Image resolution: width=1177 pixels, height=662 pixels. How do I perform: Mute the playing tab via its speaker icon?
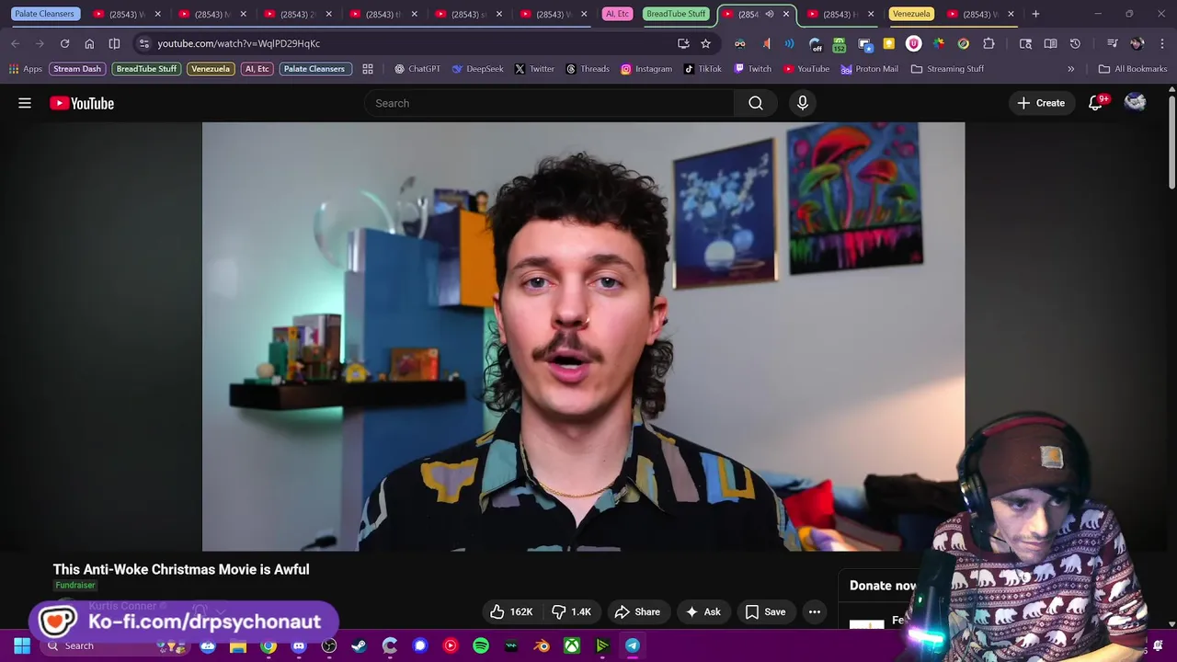[x=770, y=14]
